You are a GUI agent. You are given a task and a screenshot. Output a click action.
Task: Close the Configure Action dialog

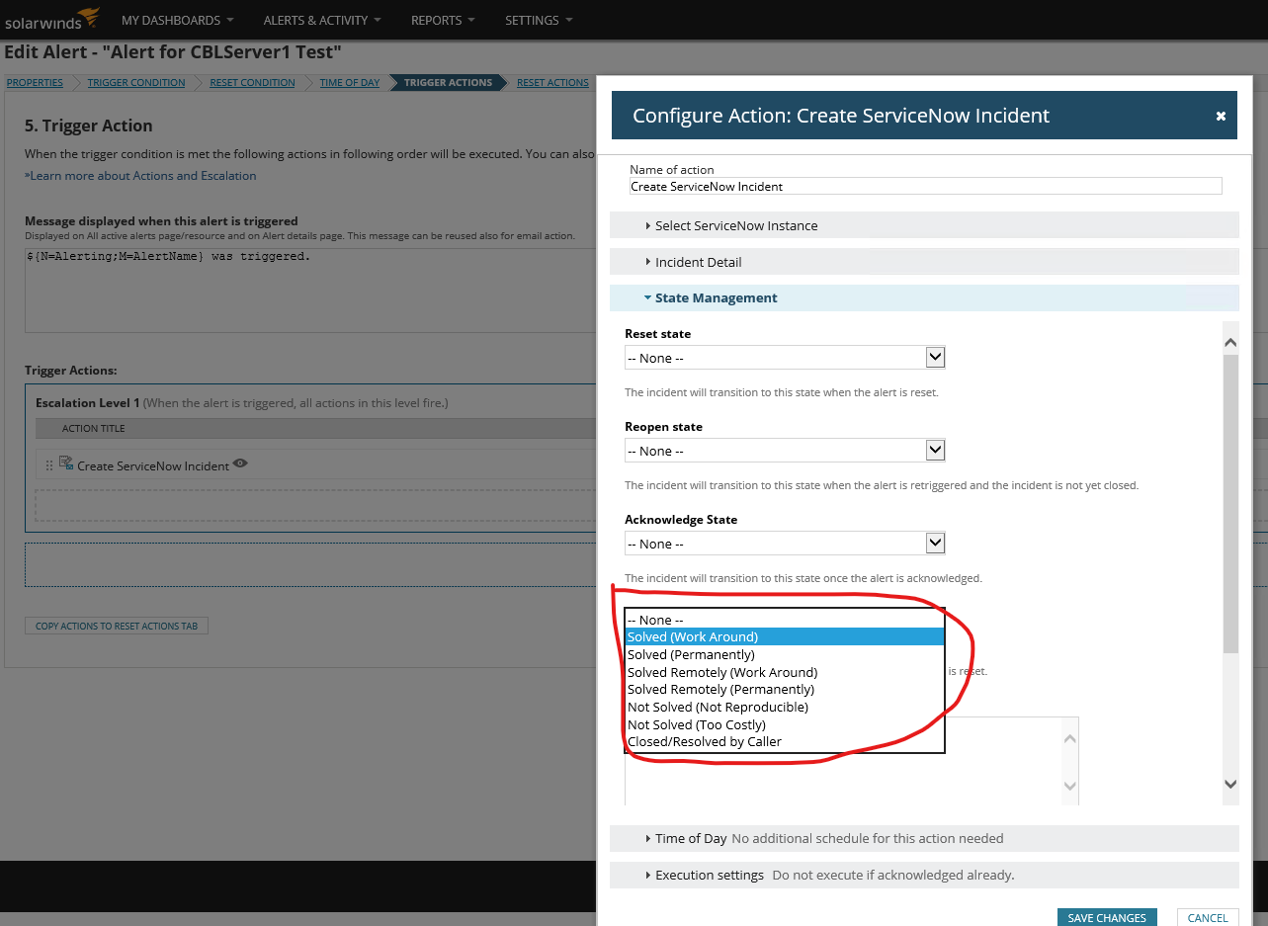pyautogui.click(x=1221, y=116)
